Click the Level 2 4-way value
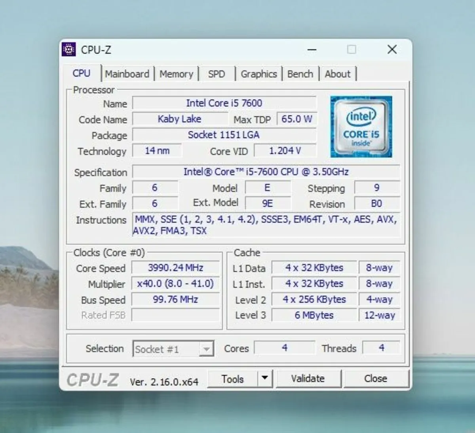The width and height of the screenshot is (475, 433). tap(379, 299)
